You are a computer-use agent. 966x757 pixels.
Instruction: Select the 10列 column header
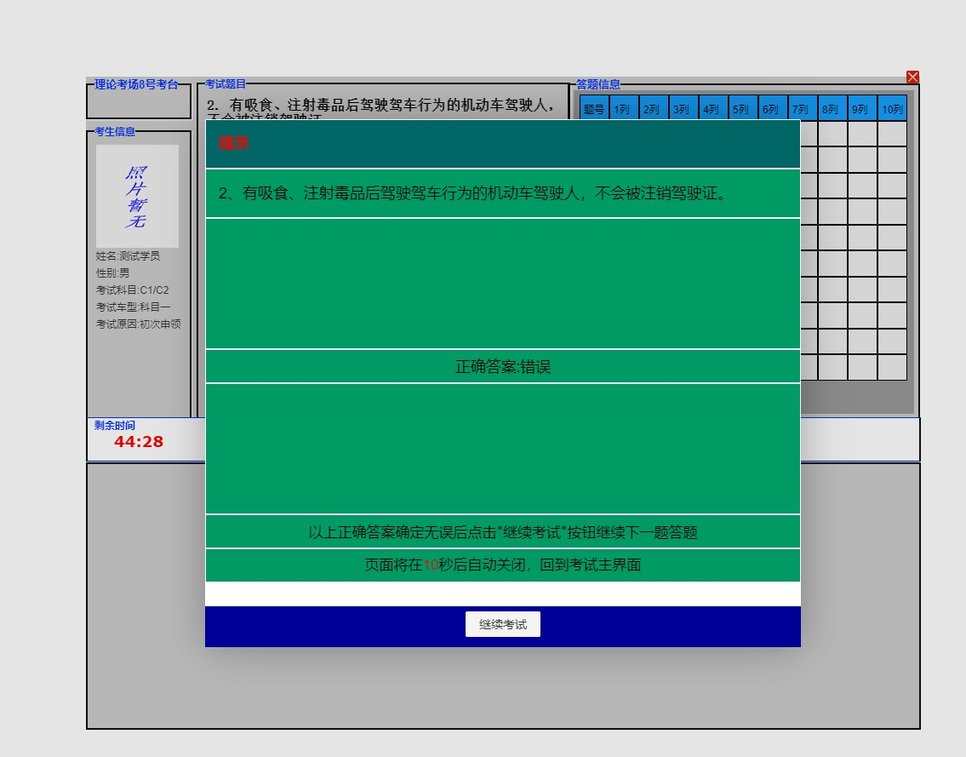point(892,108)
